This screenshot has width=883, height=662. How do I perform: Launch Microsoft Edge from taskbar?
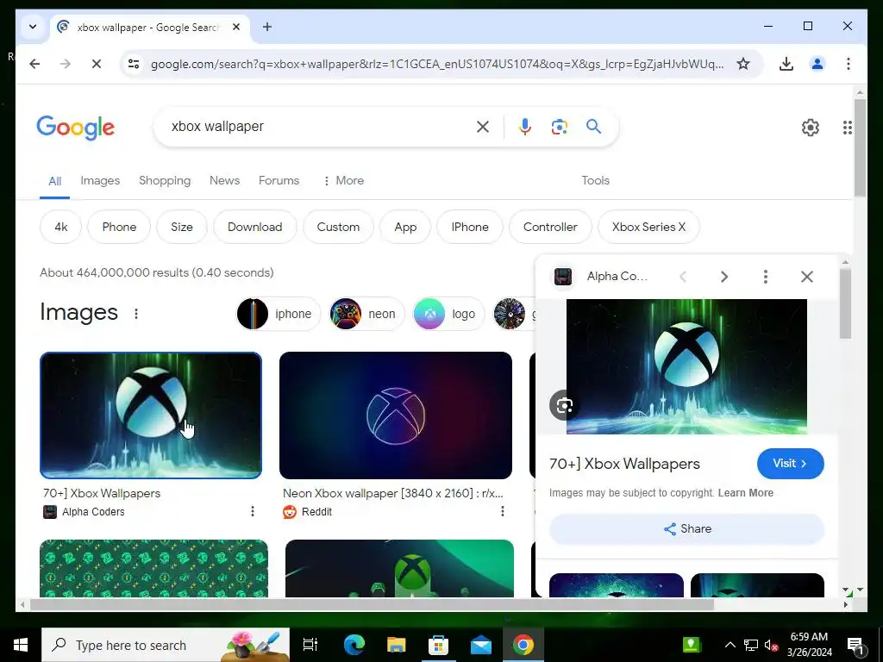coord(354,645)
